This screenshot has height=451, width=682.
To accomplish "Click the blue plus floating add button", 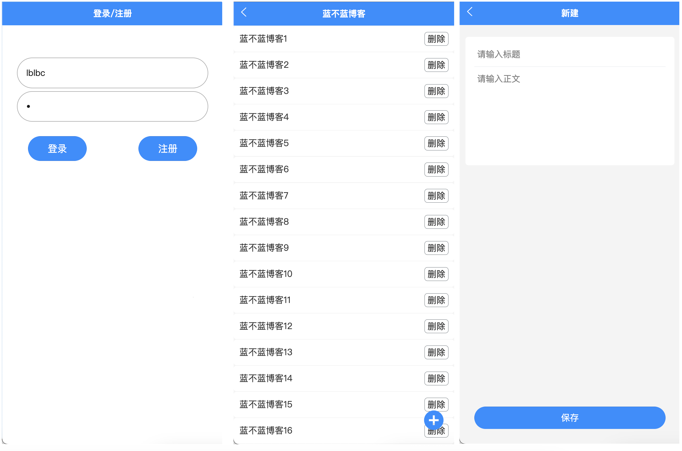I will (434, 420).
